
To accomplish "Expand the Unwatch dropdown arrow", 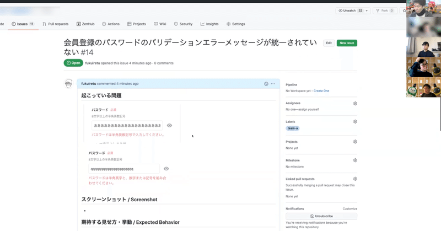I will coord(367,10).
